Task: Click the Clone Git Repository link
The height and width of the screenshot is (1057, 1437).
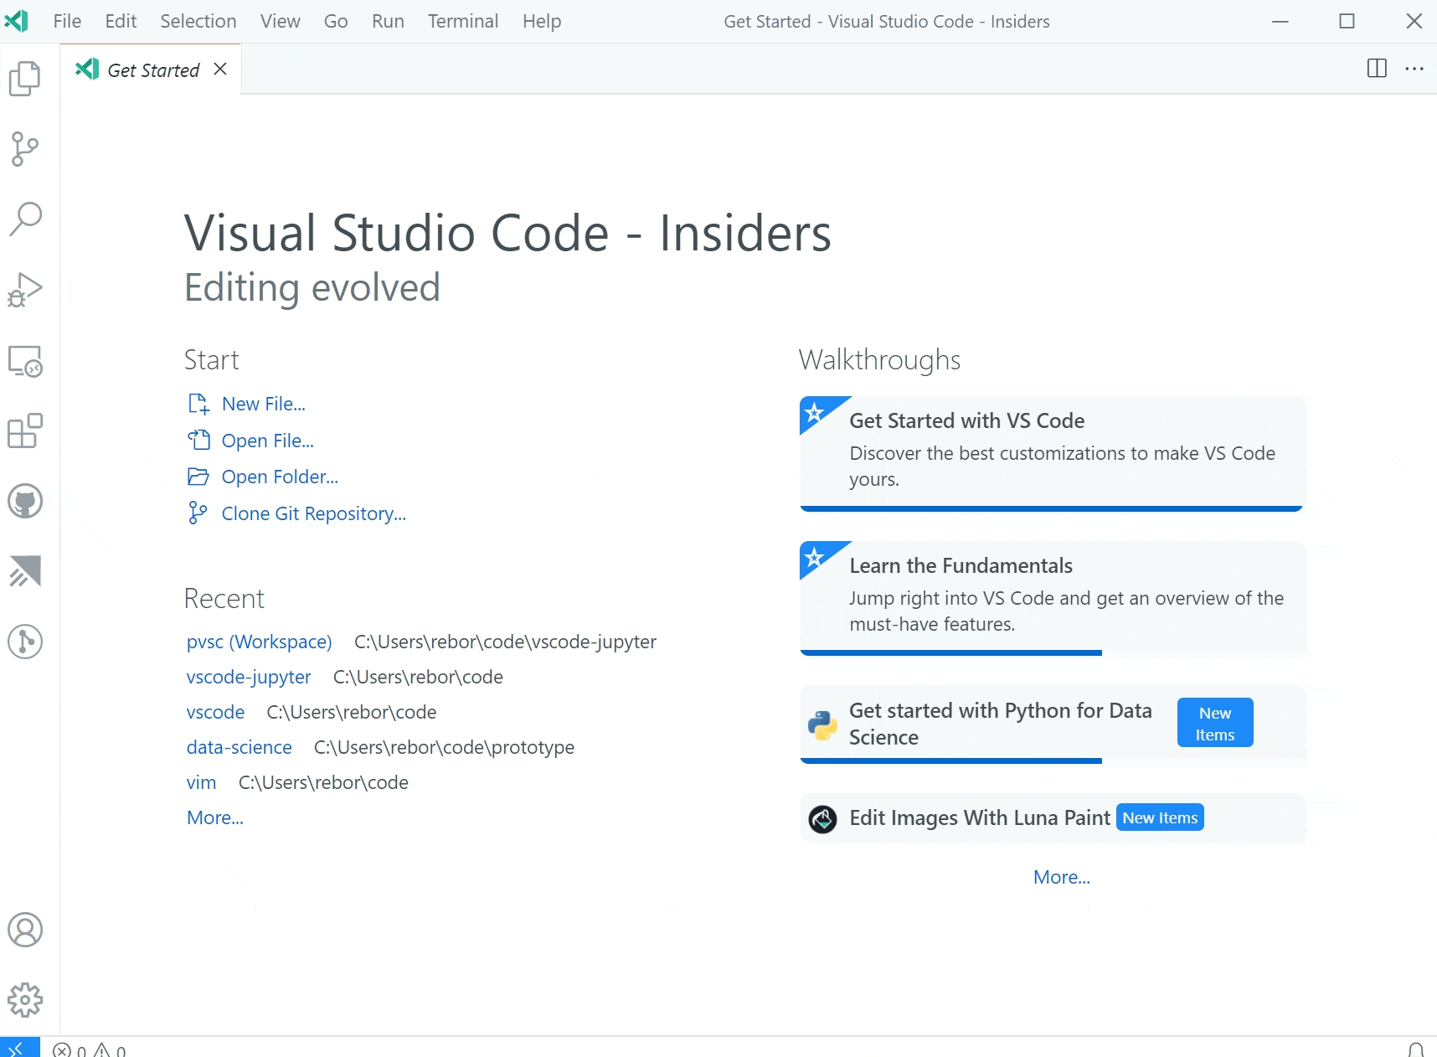Action: (313, 513)
